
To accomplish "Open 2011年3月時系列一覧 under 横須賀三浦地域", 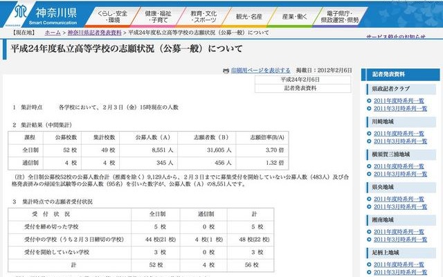I will pyautogui.click(x=400, y=174).
